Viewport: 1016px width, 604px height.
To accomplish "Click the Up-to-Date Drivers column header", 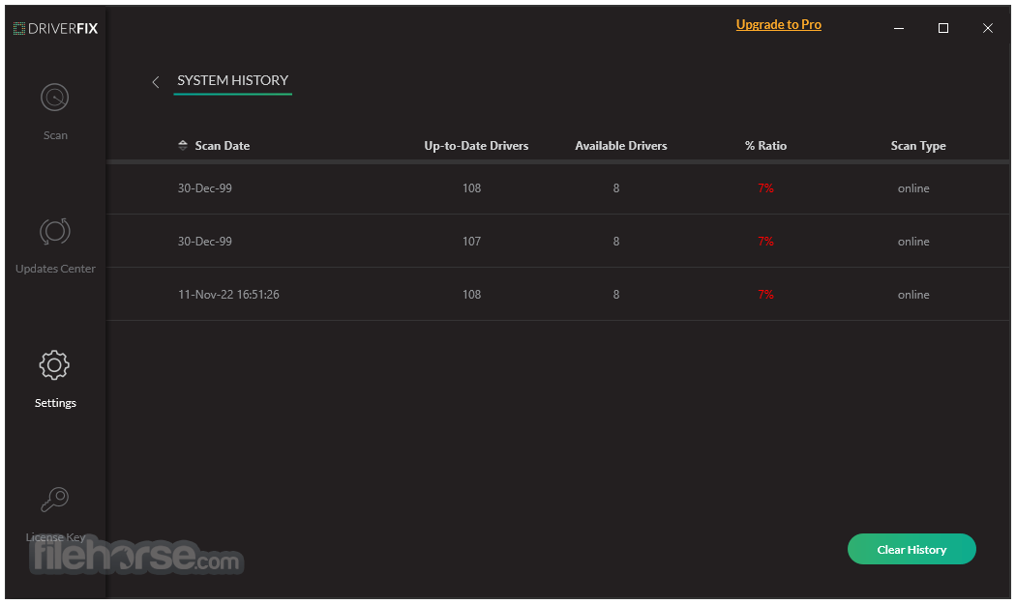I will point(476,146).
